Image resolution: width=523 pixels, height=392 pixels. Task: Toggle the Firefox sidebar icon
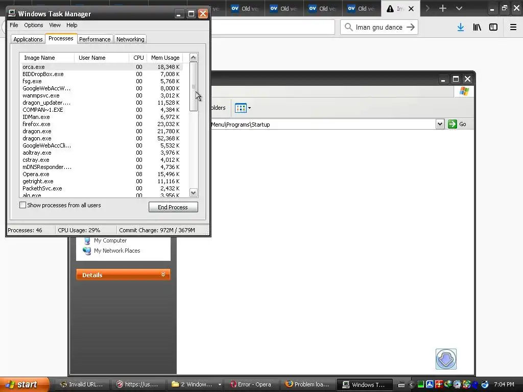493,28
